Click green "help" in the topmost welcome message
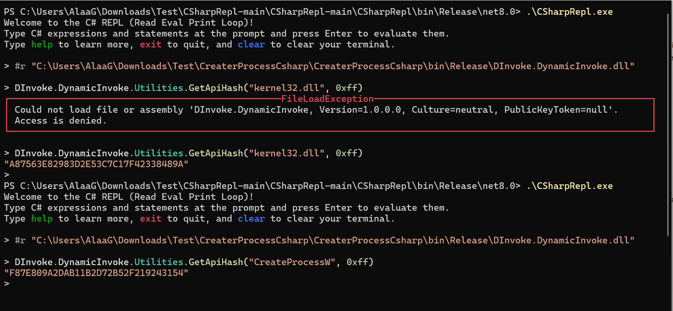Image resolution: width=673 pixels, height=311 pixels. (x=42, y=44)
